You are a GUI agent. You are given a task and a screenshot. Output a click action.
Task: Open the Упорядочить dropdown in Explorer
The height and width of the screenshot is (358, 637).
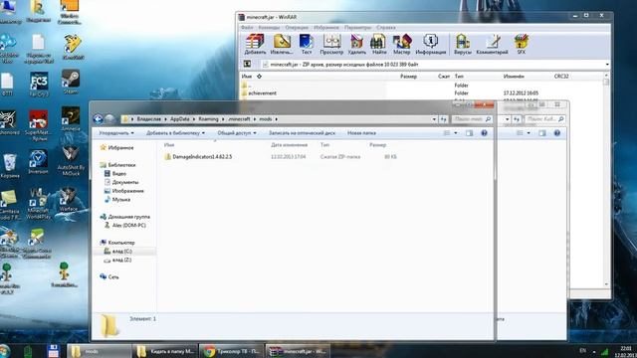116,133
